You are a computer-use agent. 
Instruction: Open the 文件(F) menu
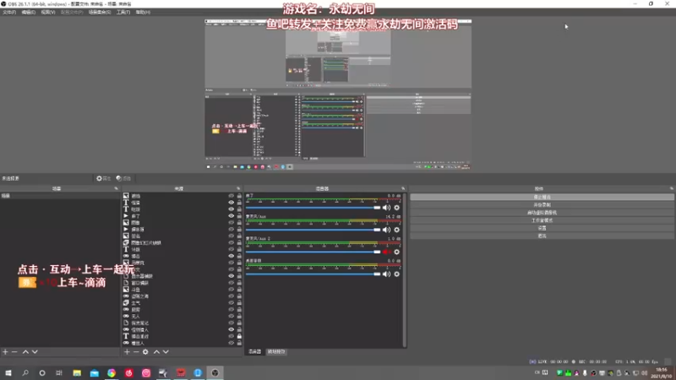[x=9, y=12]
